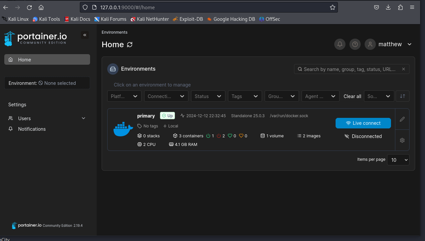Click the Portainer.io logo in sidebar
425x241 pixels.
(35, 38)
